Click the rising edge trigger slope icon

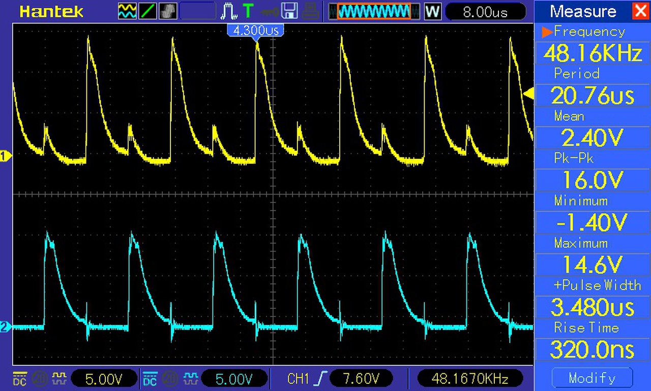[x=320, y=378]
